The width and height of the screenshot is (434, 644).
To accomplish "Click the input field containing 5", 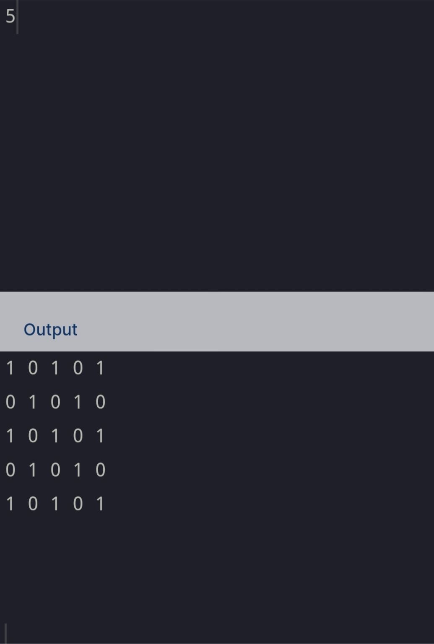I will point(217,146).
